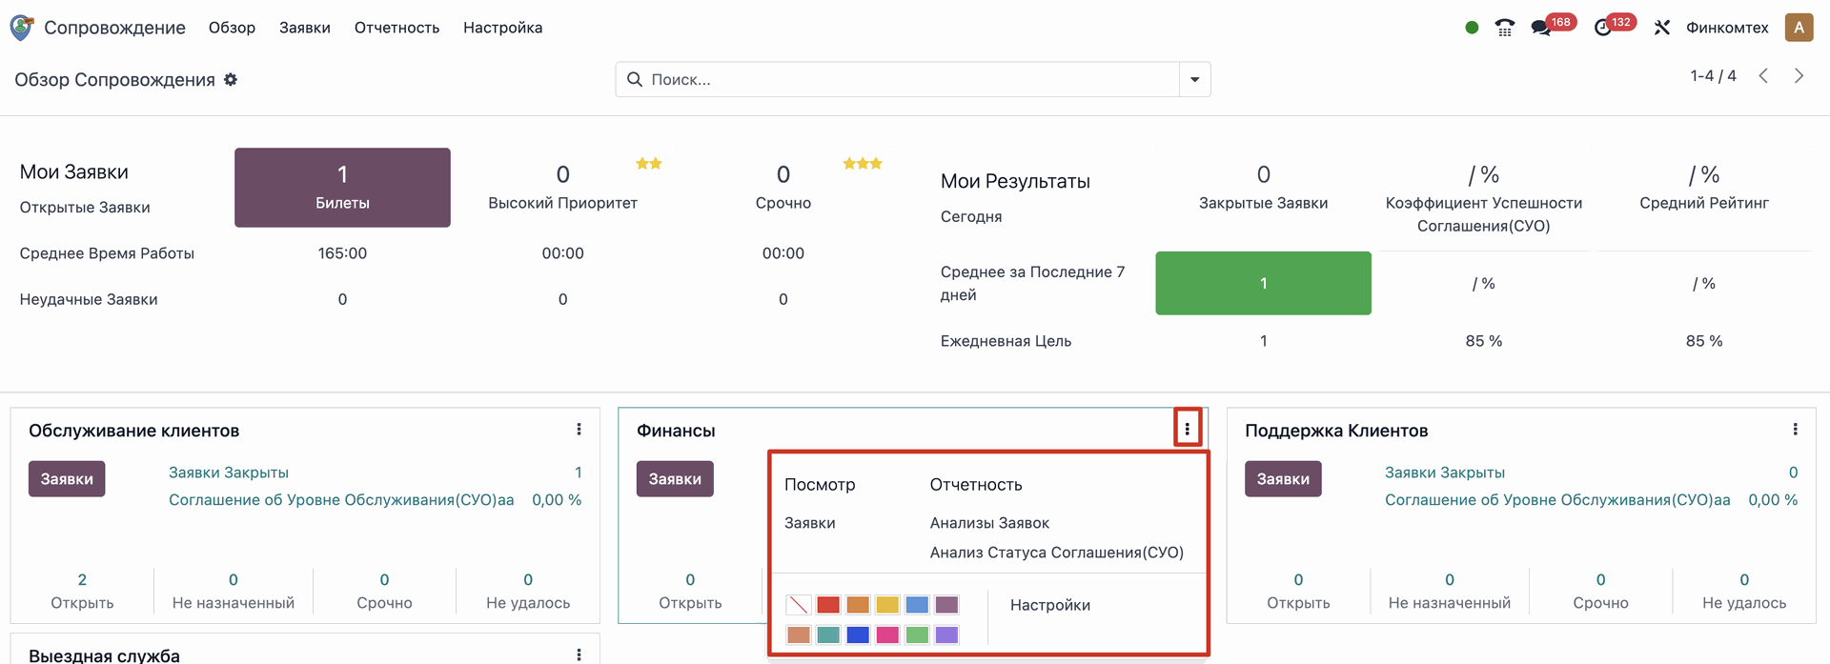The height and width of the screenshot is (664, 1830).
Task: Select Заявки under Посмотр in dropdown
Action: pos(810,523)
